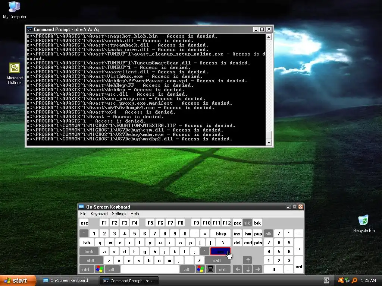The width and height of the screenshot is (382, 286).
Task: Toggle the left ctrl key
Action: click(x=86, y=269)
